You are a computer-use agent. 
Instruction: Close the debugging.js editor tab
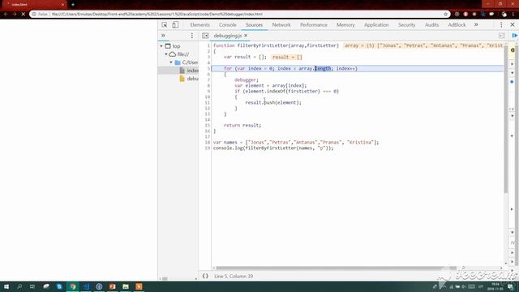(246, 36)
